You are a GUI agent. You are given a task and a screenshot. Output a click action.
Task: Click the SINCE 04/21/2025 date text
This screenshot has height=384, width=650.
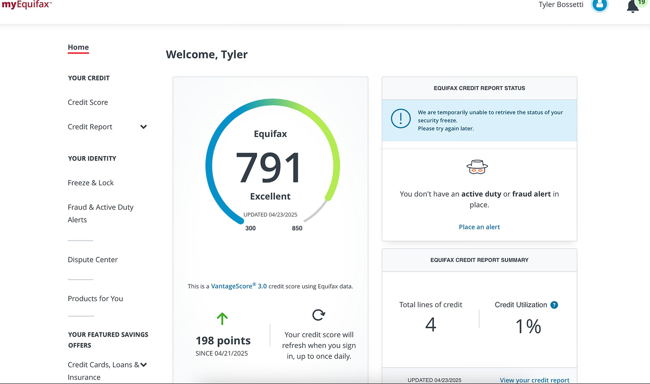[222, 354]
